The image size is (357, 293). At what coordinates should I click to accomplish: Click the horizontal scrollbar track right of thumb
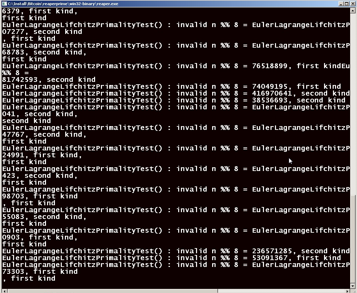(281, 291)
